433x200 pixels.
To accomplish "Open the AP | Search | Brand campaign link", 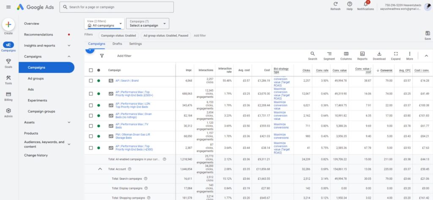I will [127, 81].
